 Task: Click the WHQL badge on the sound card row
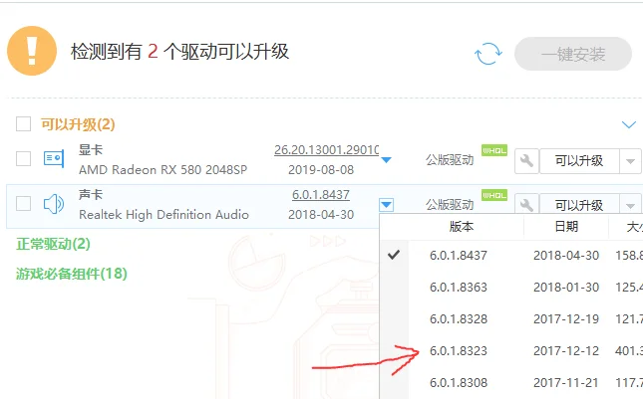coord(494,195)
